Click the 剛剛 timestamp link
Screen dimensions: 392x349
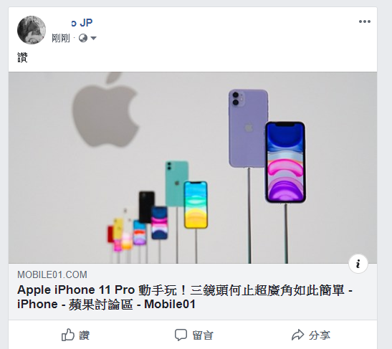pos(61,38)
